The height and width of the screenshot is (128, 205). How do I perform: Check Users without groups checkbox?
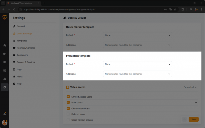[68, 120]
